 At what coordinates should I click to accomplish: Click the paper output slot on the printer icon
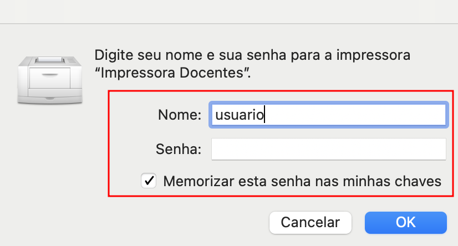click(x=50, y=59)
